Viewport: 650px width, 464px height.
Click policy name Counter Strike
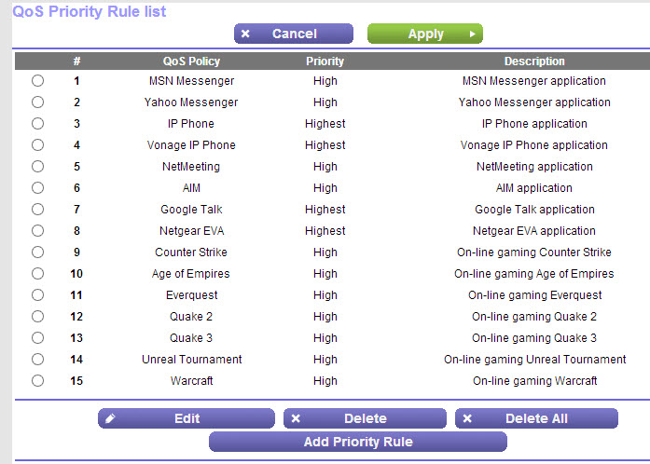click(x=191, y=252)
